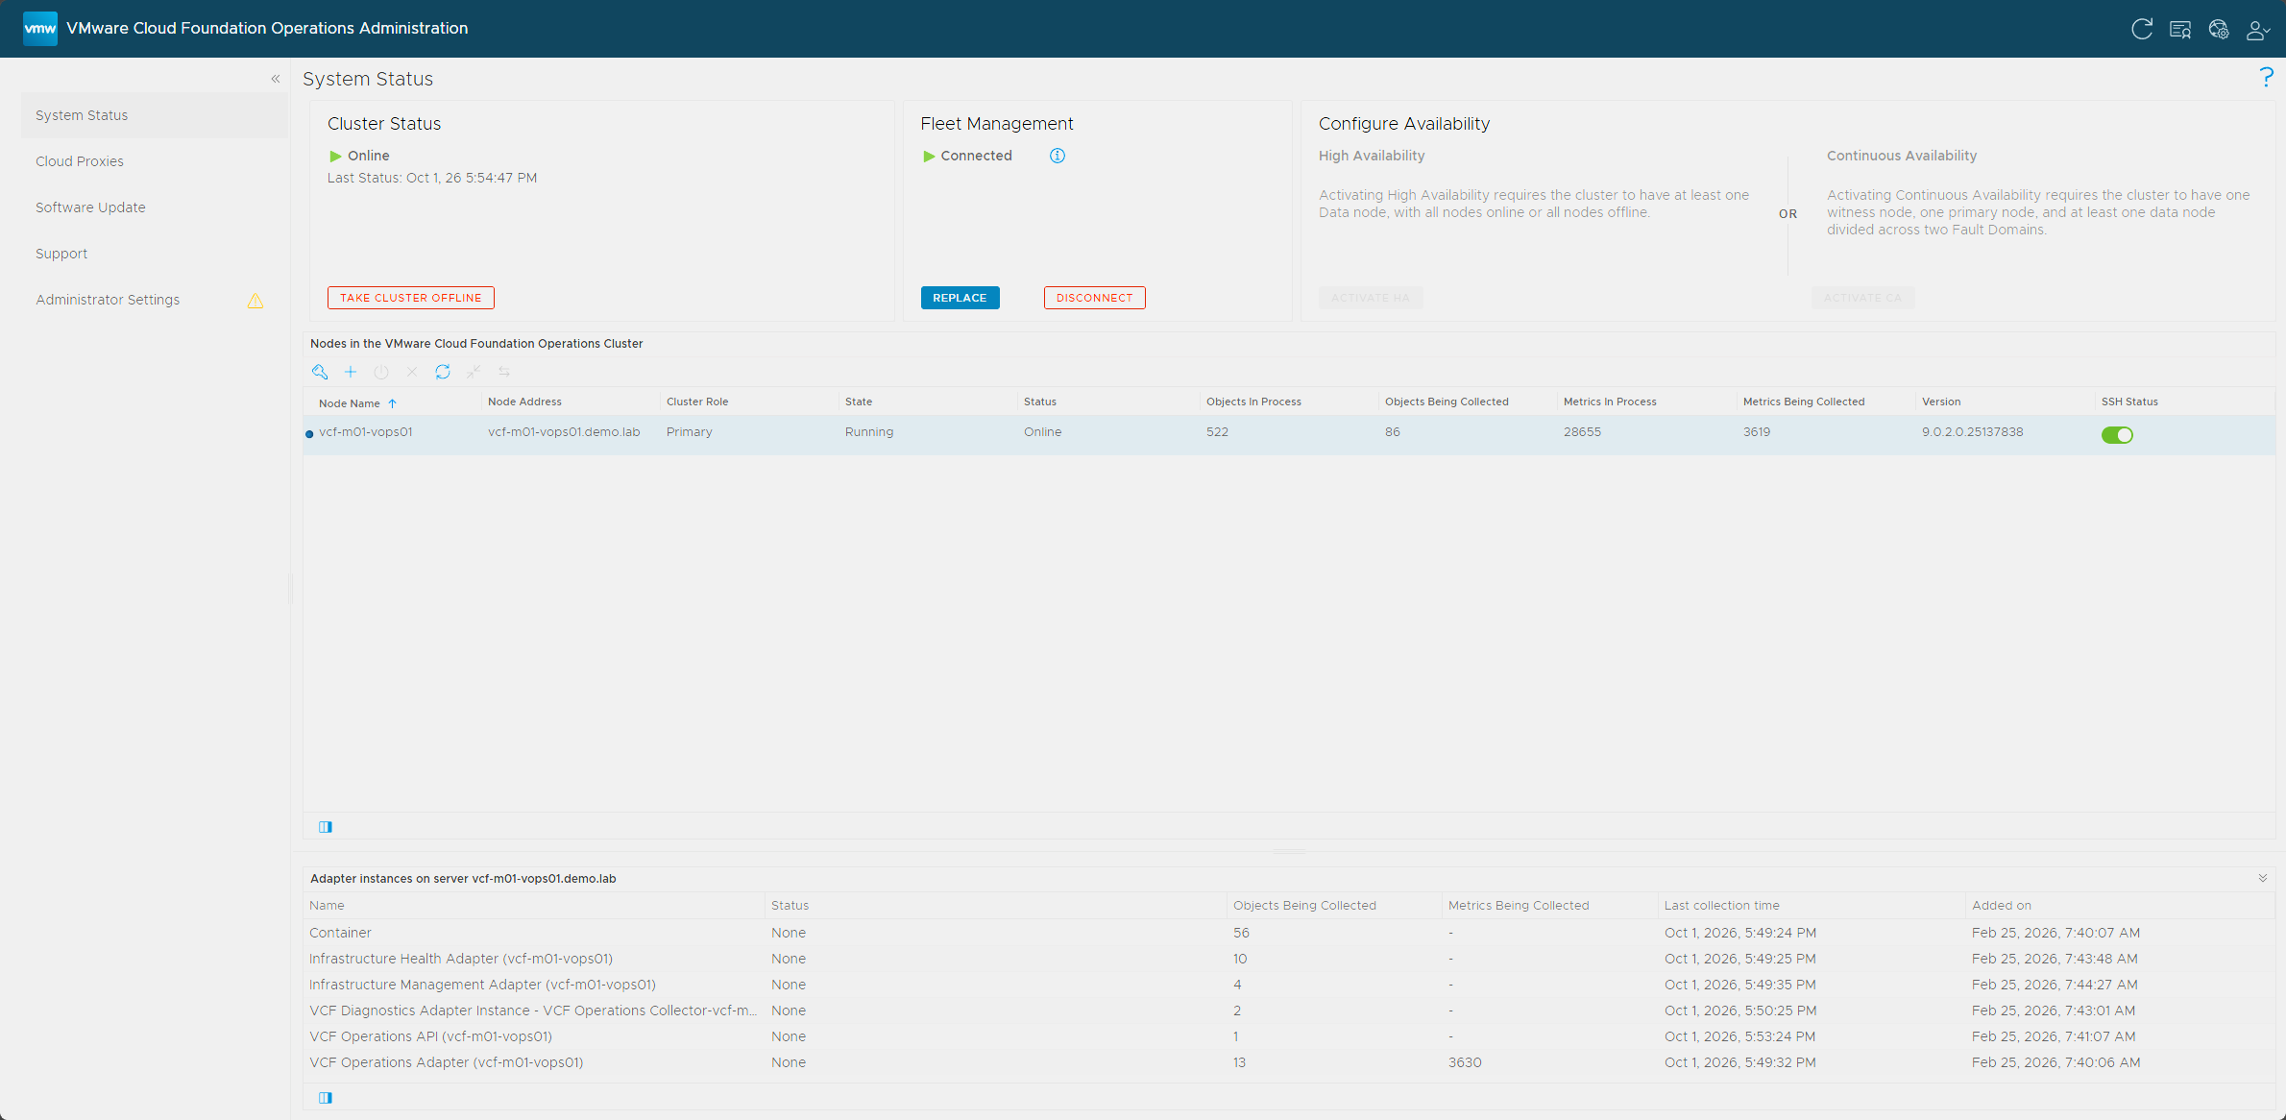The width and height of the screenshot is (2286, 1120).
Task: Open column chooser under adapter instances table
Action: (x=326, y=1098)
